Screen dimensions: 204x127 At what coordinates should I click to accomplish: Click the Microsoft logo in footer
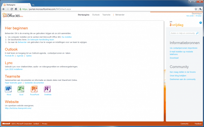[x=6, y=124]
